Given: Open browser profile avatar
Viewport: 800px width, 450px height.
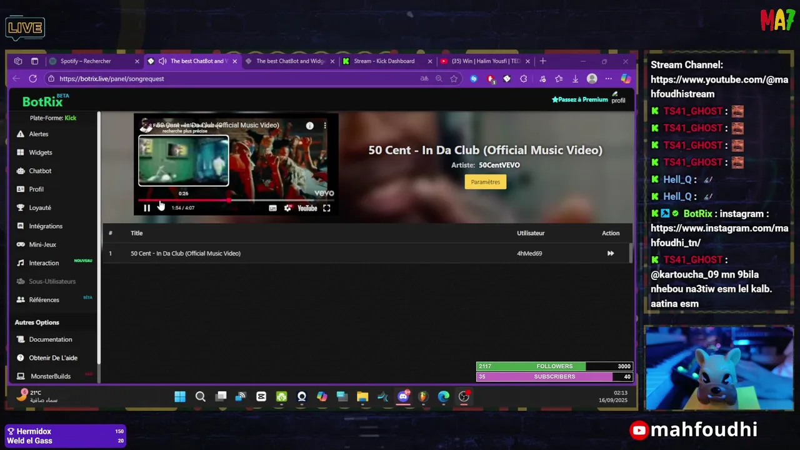Looking at the screenshot, I should 592,79.
